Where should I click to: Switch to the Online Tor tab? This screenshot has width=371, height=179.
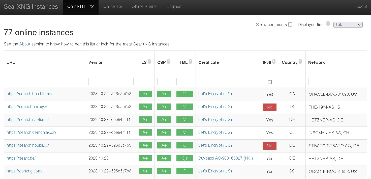[113, 7]
